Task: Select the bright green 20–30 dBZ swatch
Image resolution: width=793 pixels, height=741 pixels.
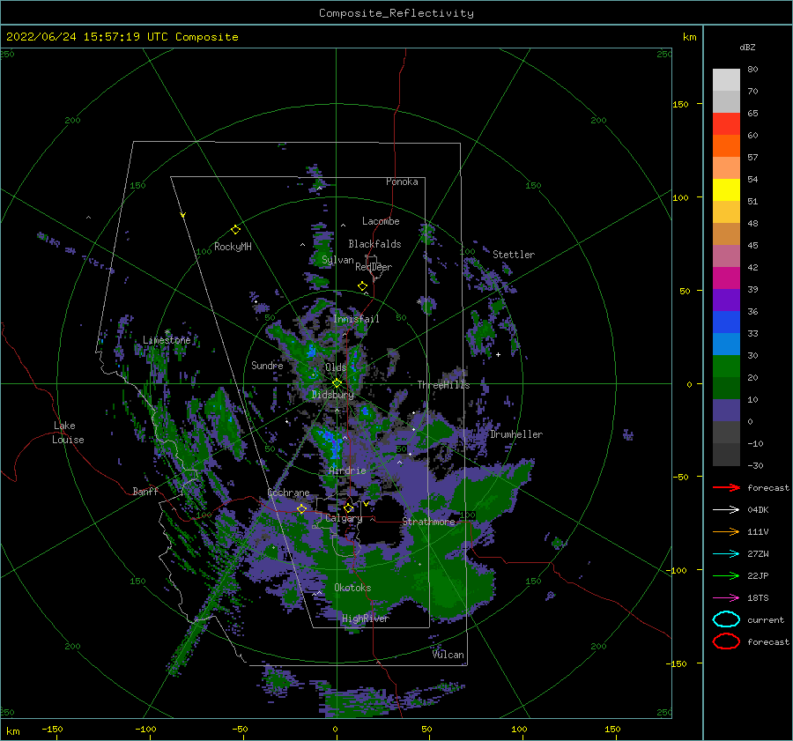Action: (x=726, y=366)
